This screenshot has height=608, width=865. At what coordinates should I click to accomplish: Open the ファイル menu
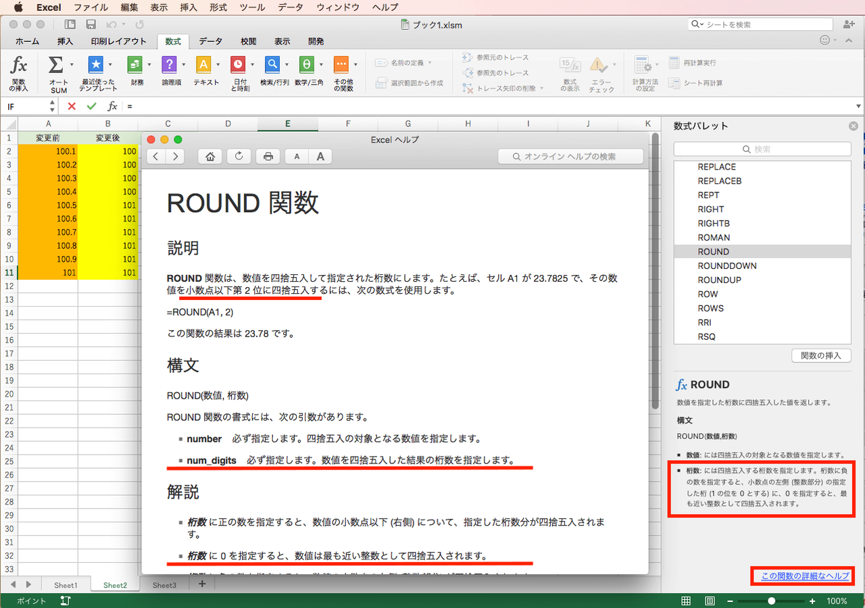(91, 7)
